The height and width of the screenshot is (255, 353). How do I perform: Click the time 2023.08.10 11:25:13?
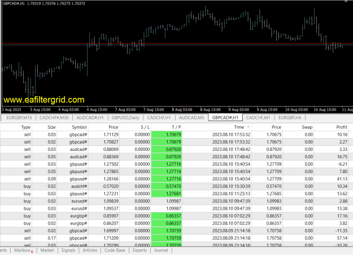coord(231,194)
